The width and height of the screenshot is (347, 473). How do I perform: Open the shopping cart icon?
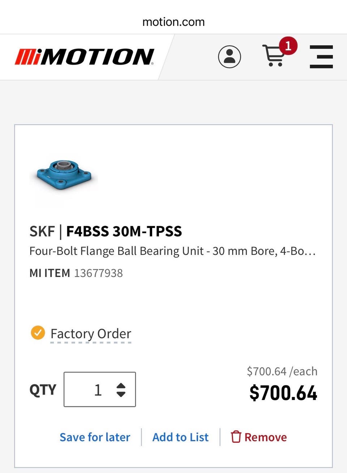(x=274, y=57)
